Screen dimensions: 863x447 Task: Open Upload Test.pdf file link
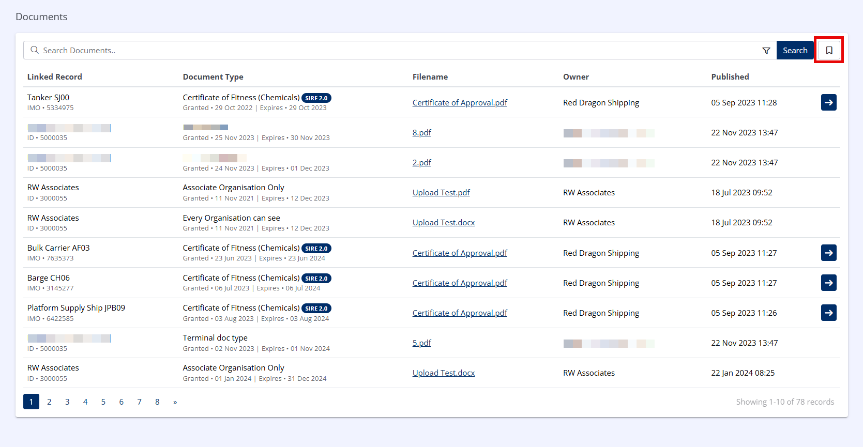[441, 193]
